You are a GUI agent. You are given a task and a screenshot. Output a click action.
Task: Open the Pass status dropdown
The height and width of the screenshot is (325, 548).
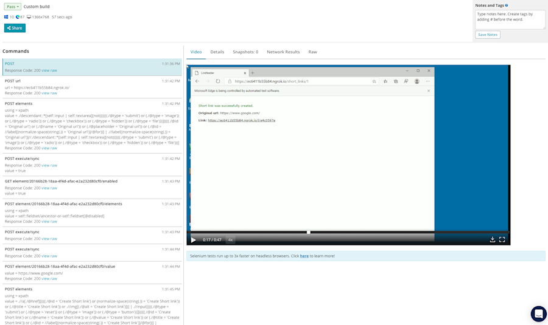click(12, 7)
